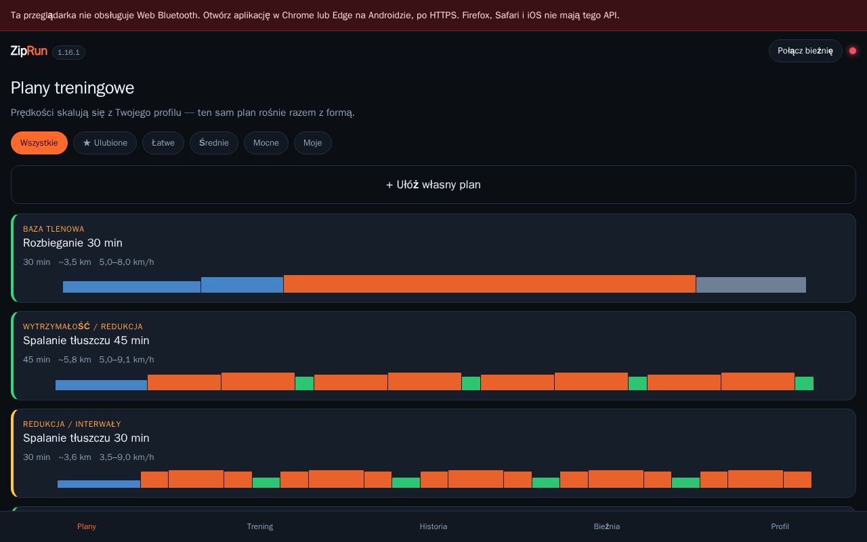Open the Profil tab
This screenshot has height=542, width=867.
(780, 526)
